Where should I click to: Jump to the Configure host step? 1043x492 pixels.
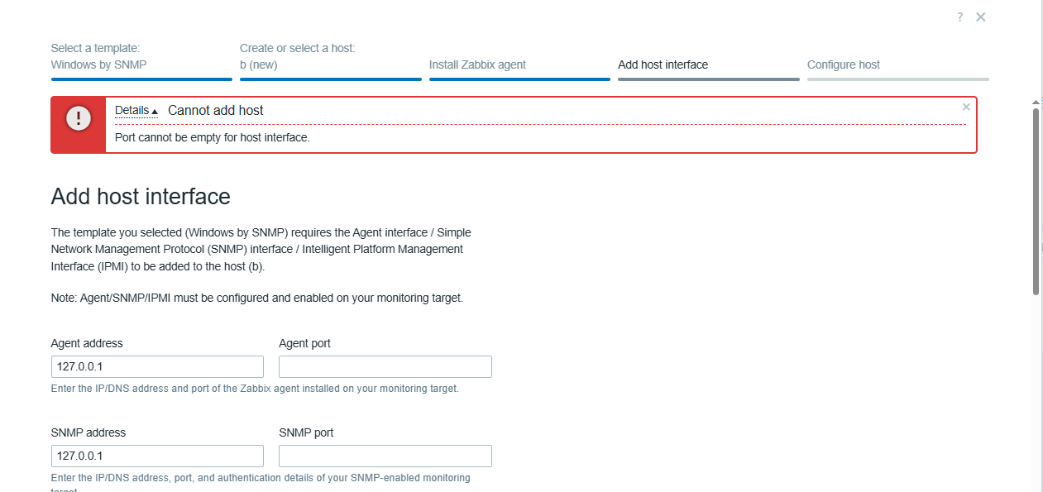(844, 64)
